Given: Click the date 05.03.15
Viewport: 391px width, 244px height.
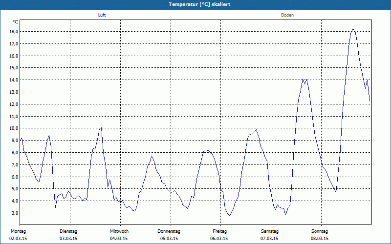Looking at the screenshot, I should tap(169, 239).
